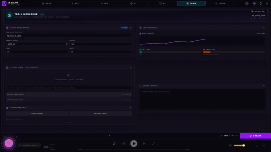Click theDAW logo icon

4,3
